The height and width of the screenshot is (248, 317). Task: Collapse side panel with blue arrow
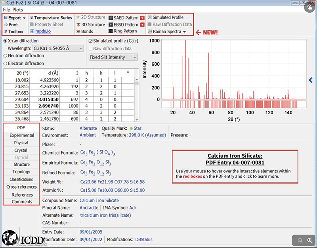(311, 80)
